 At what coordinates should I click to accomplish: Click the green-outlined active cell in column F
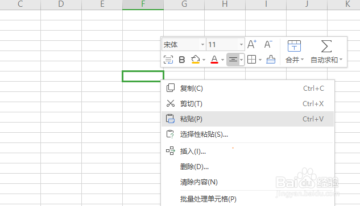click(143, 76)
